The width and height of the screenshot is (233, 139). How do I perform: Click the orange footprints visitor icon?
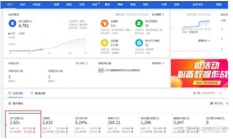[x=105, y=23]
